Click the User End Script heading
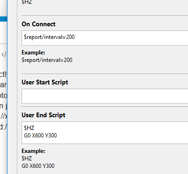Image resolution: width=188 pixels, height=174 pixels. coord(44,115)
